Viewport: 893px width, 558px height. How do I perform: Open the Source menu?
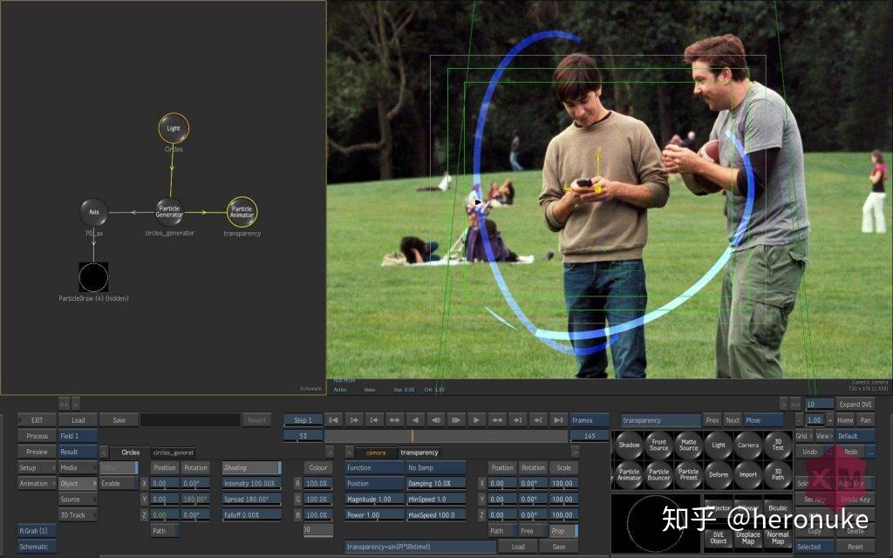coord(78,500)
